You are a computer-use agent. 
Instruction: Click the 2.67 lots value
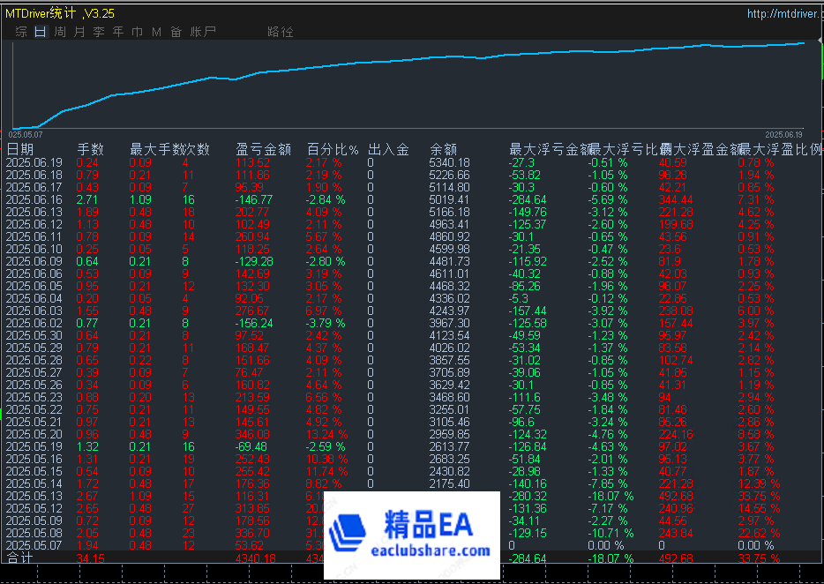click(87, 496)
